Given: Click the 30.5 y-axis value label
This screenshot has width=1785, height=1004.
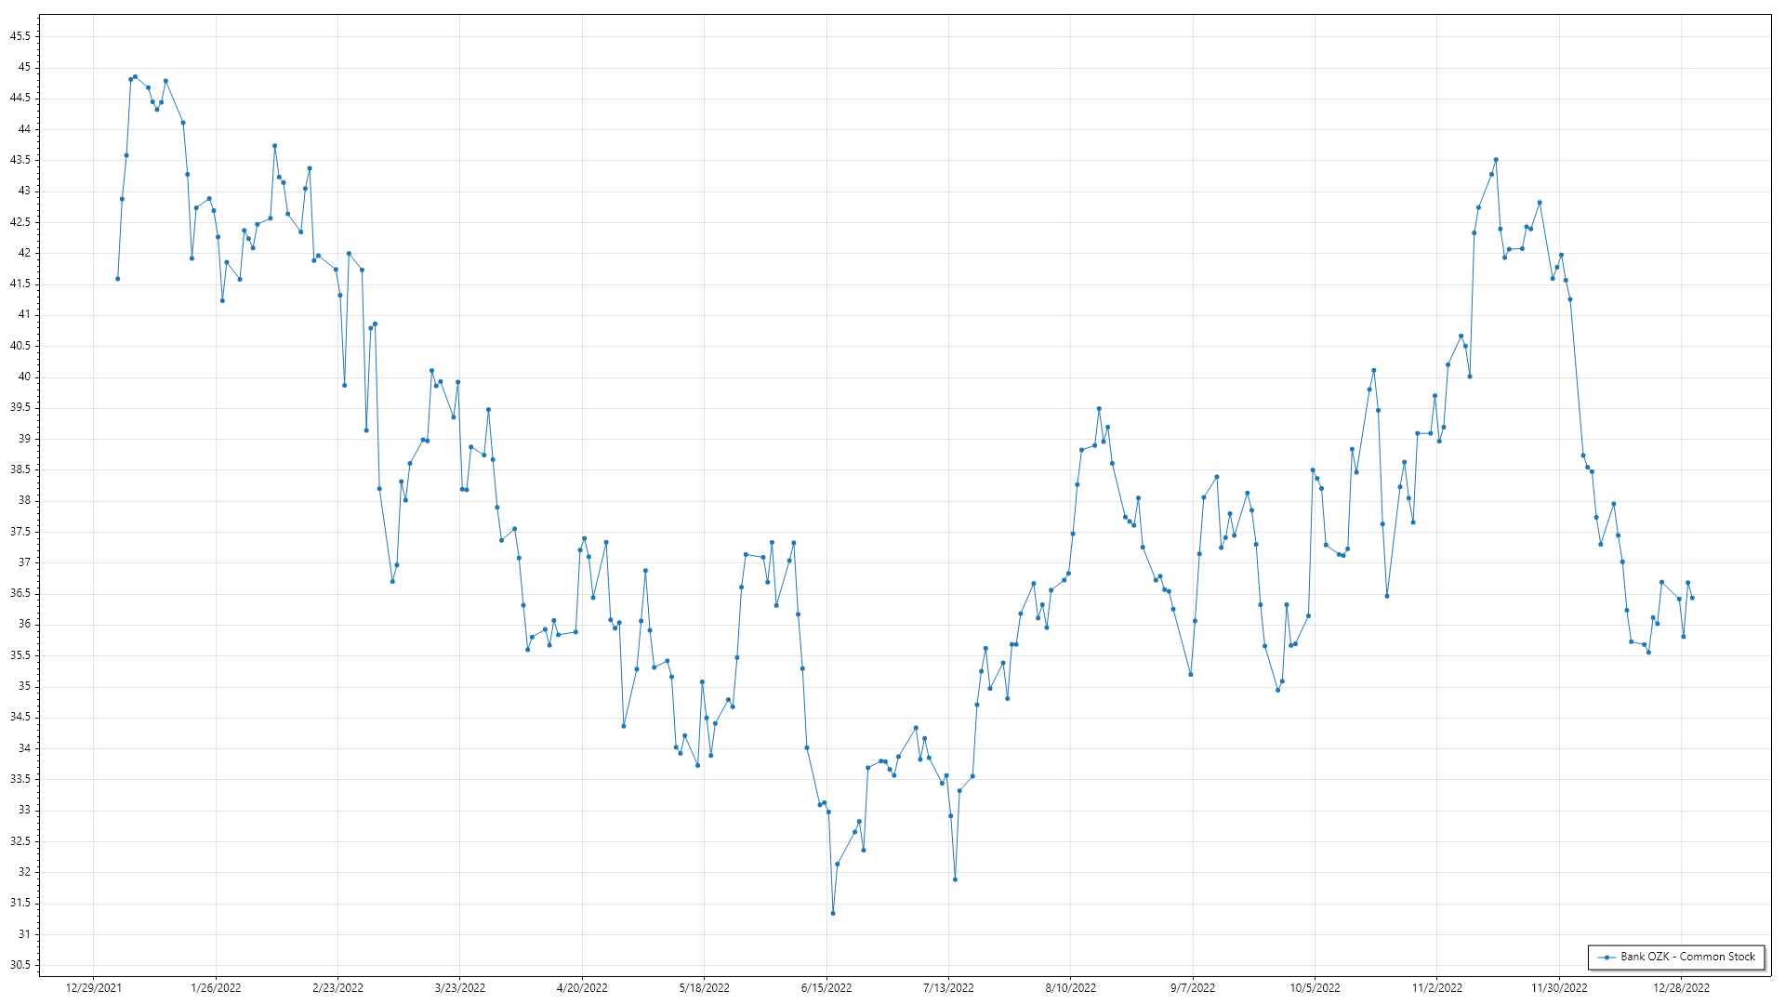Looking at the screenshot, I should pos(20,965).
